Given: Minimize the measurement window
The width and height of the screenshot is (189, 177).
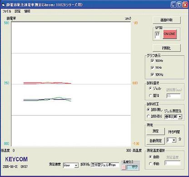Looking at the screenshot, I should pos(174,5).
